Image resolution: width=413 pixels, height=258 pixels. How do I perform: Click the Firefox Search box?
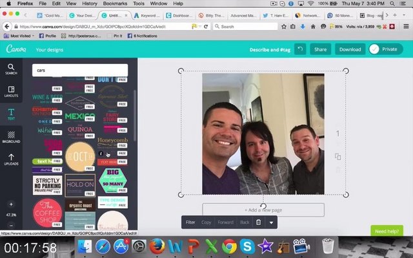245,27
